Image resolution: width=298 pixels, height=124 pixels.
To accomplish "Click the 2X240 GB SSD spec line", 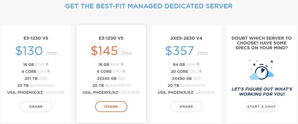I will click(x=111, y=78).
